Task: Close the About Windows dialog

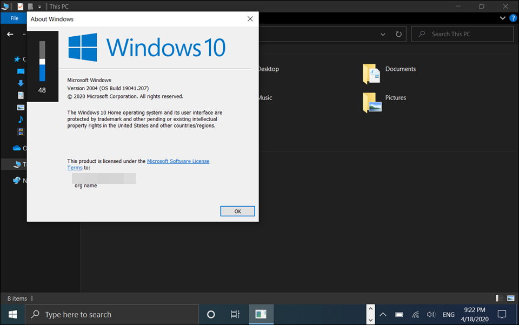Action: click(x=250, y=19)
